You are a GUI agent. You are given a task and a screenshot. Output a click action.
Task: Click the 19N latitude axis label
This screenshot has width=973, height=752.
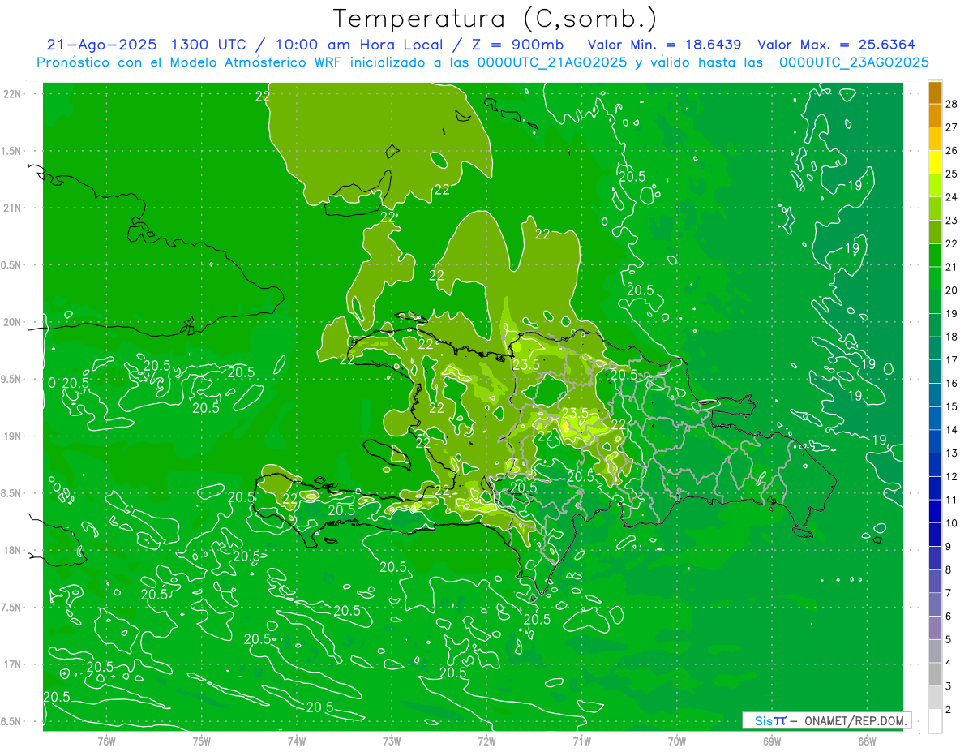click(x=14, y=436)
